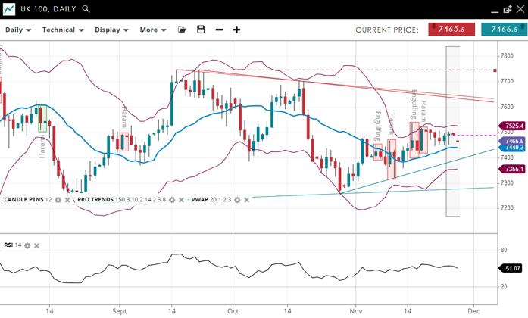Save the chart using floppy disk icon
This screenshot has width=528, height=318.
(201, 30)
